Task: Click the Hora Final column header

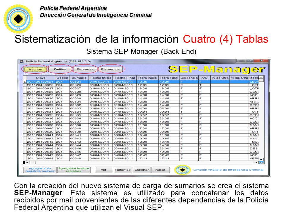Action: tap(169, 78)
